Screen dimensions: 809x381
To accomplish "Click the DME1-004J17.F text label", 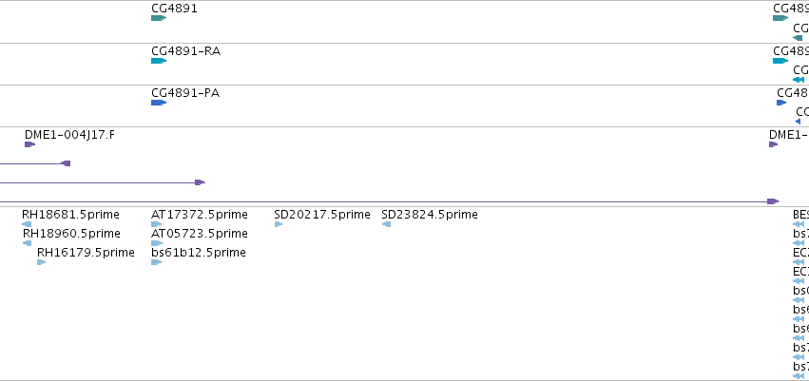I will [69, 135].
